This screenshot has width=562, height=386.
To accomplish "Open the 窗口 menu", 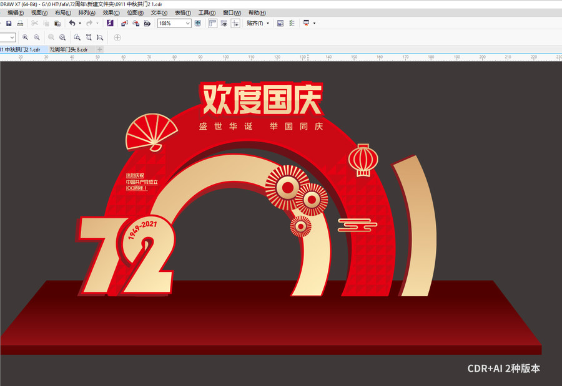I will point(232,13).
